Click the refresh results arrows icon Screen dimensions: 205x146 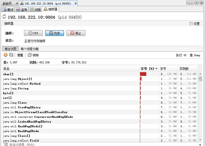click(x=11, y=55)
